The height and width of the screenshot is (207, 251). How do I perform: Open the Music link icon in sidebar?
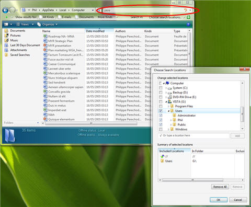(x=6, y=40)
